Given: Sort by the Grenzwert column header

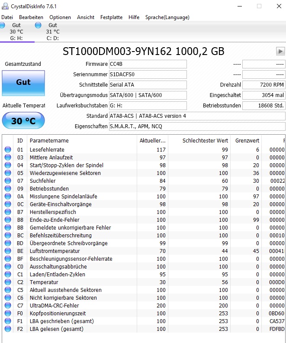Looking at the screenshot, I should [247, 140].
